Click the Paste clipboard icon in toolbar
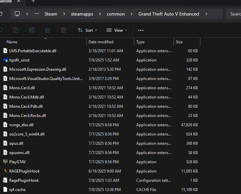 point(16,30)
